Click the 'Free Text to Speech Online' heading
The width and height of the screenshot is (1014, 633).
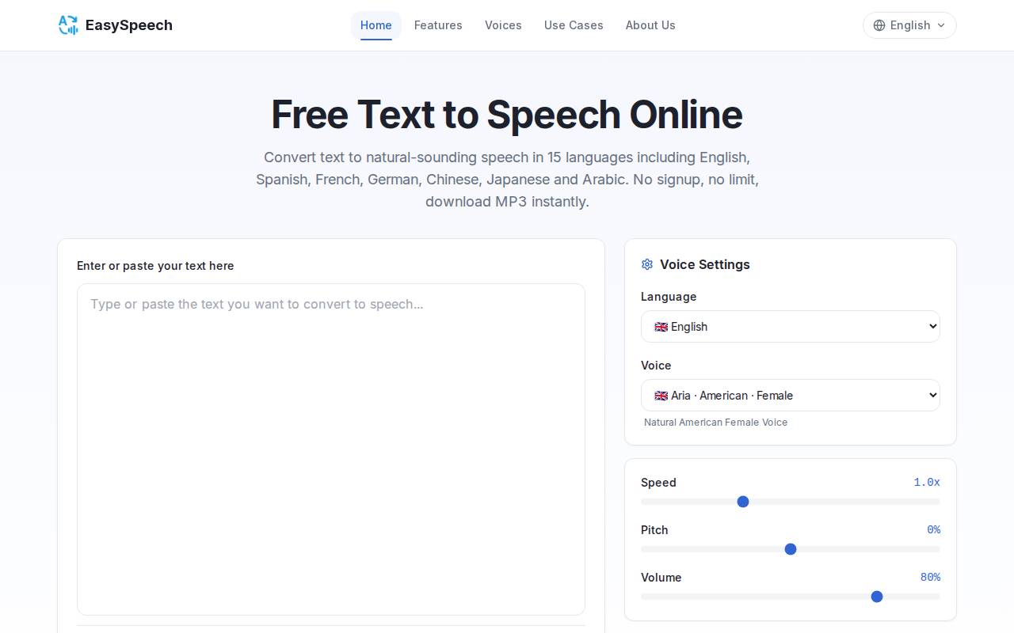pos(507,115)
